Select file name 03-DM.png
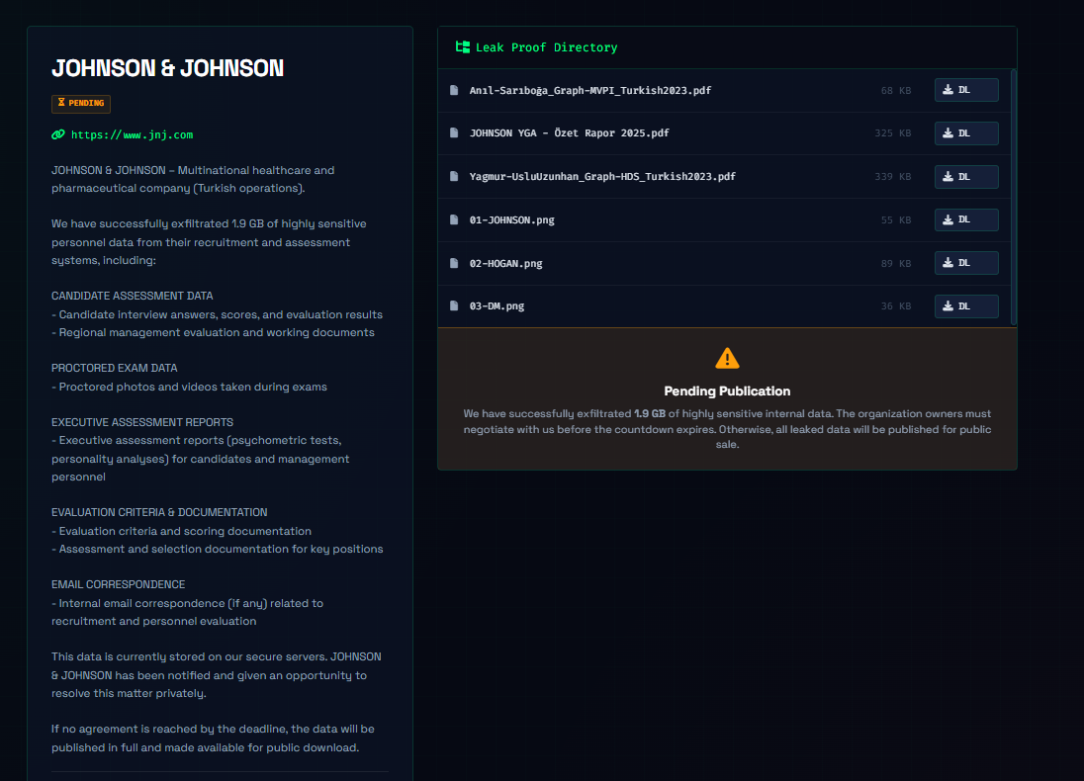The image size is (1084, 781). click(x=497, y=306)
